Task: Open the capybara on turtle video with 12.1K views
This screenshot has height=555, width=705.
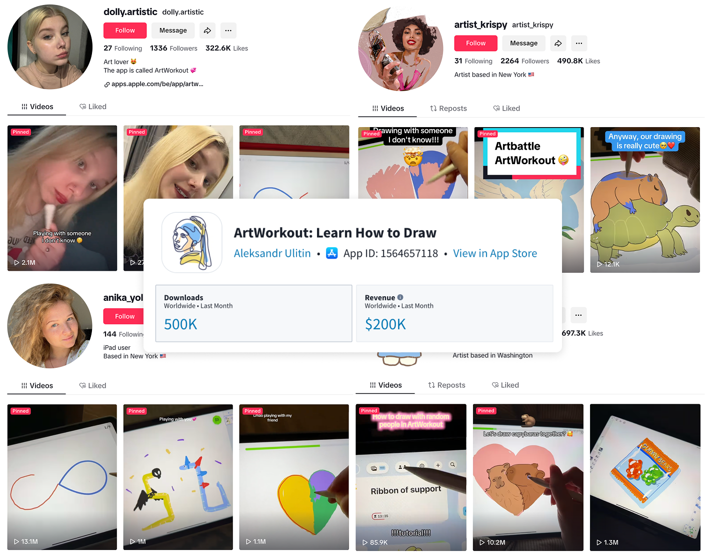Action: coord(645,200)
